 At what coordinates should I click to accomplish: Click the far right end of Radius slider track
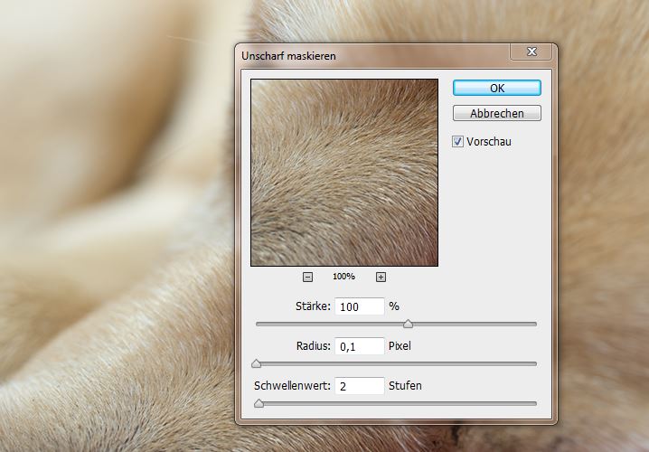(x=534, y=363)
